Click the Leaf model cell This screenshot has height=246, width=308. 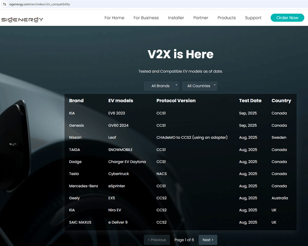click(112, 137)
